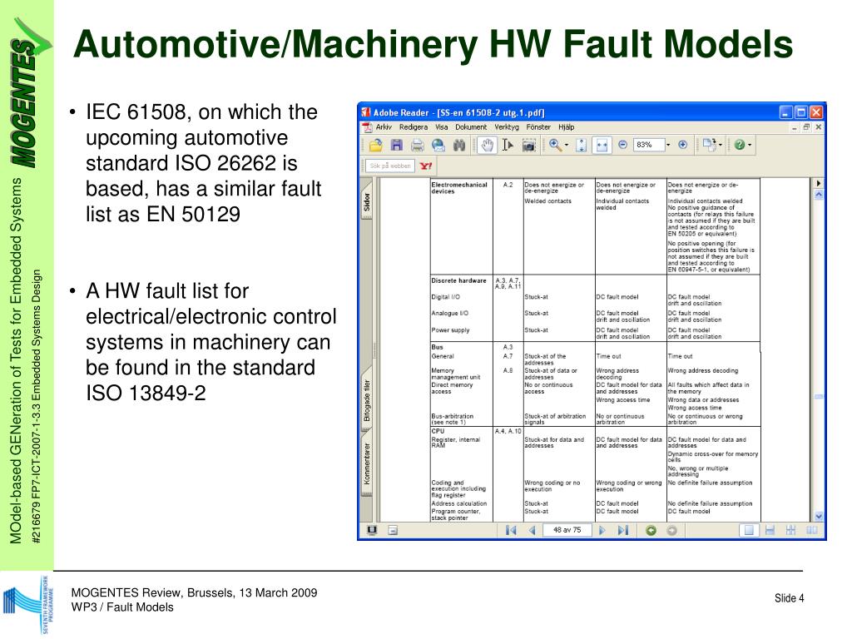Click the PDF document icon in menu bar

(x=368, y=127)
